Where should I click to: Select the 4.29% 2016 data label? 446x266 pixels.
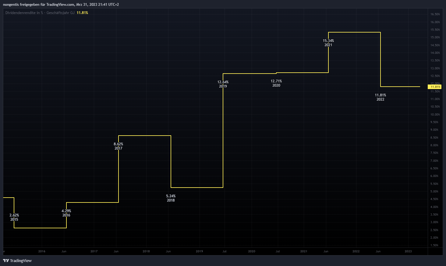tap(66, 213)
